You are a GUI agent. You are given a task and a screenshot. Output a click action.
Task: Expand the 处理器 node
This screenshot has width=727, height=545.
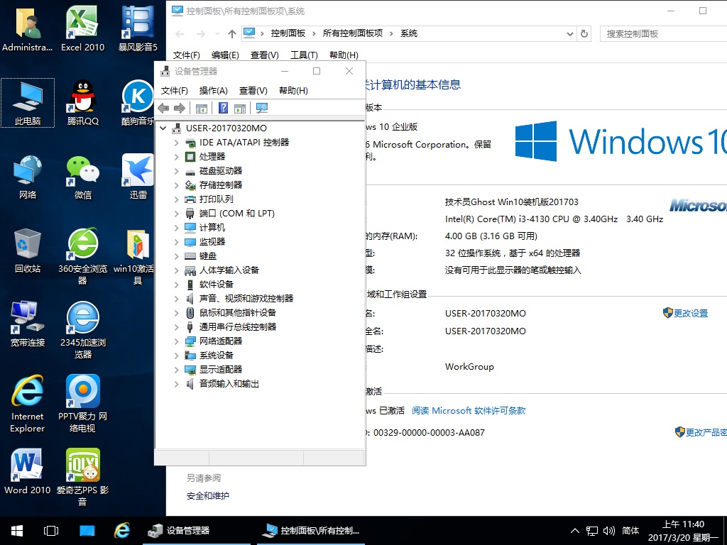click(176, 157)
